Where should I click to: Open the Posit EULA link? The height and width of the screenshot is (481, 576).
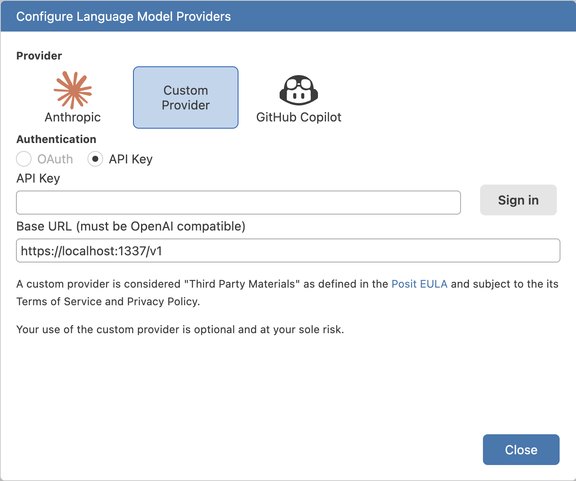pyautogui.click(x=419, y=284)
